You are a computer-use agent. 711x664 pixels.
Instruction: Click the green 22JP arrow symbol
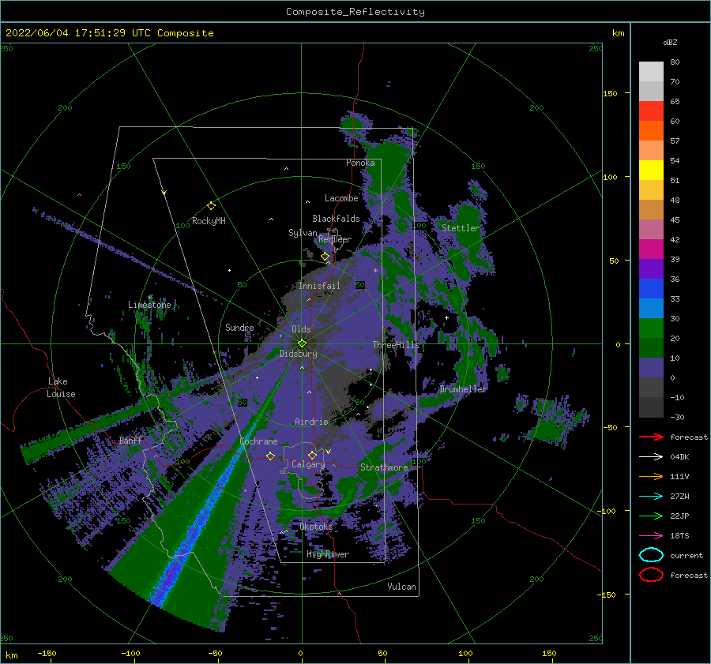coord(651,516)
